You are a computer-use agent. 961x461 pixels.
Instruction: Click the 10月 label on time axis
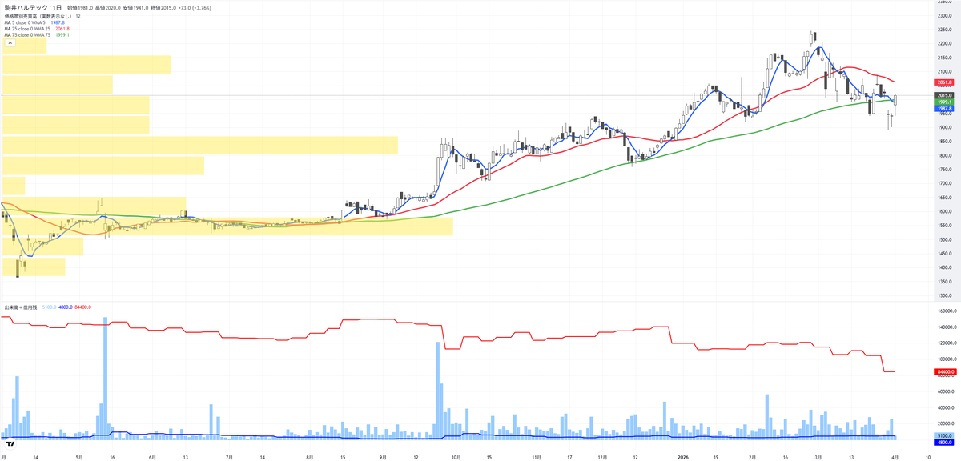(455, 457)
